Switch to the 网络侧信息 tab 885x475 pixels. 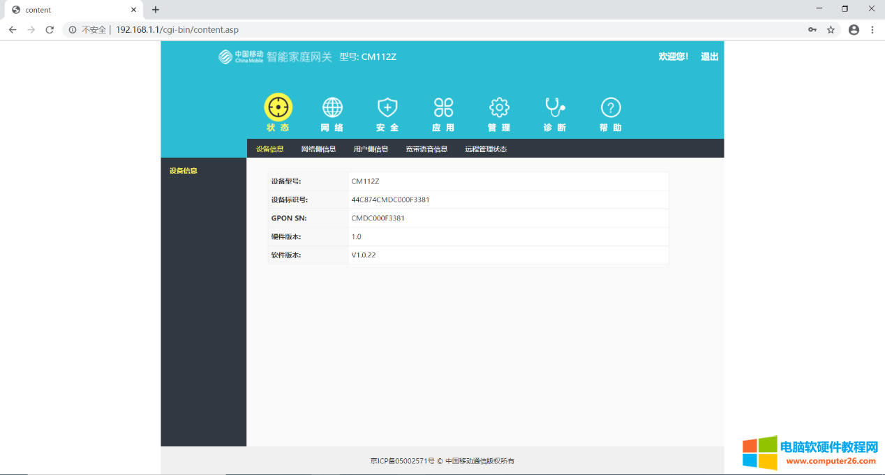click(x=319, y=148)
